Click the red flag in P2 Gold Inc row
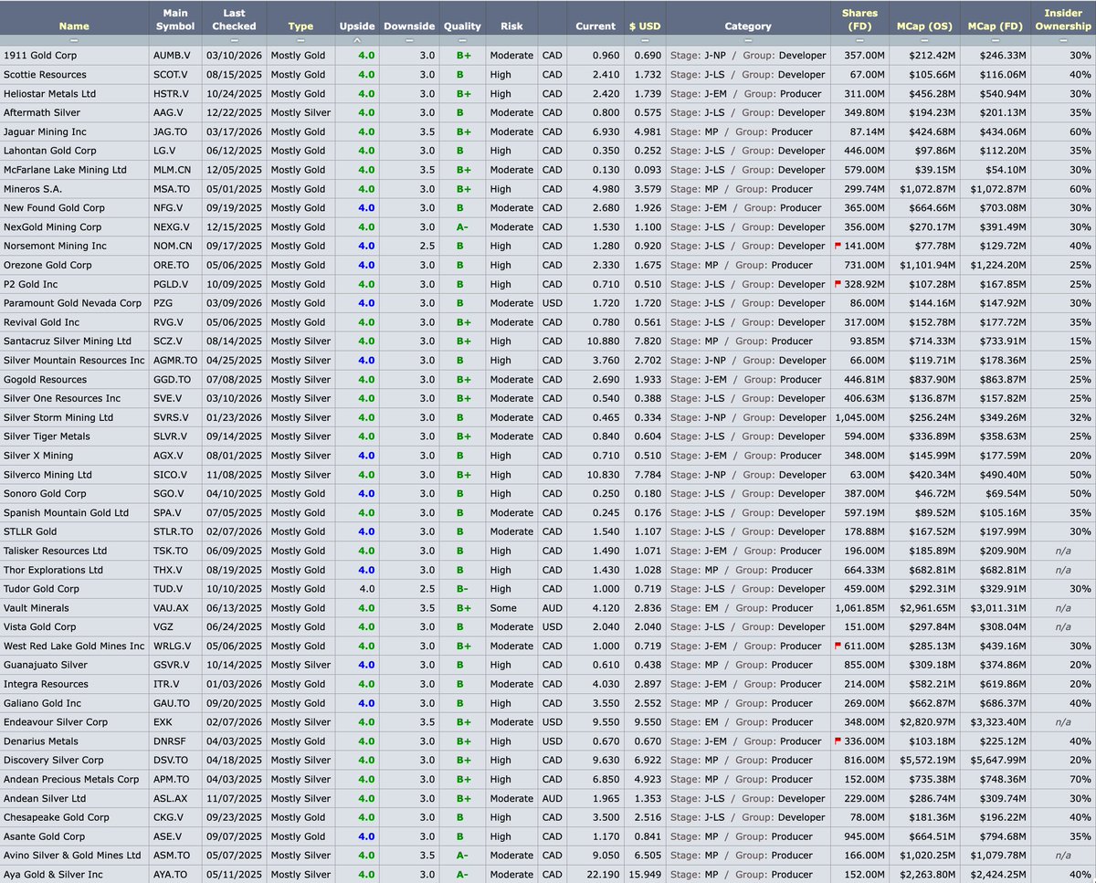1096x883 pixels. [x=837, y=284]
